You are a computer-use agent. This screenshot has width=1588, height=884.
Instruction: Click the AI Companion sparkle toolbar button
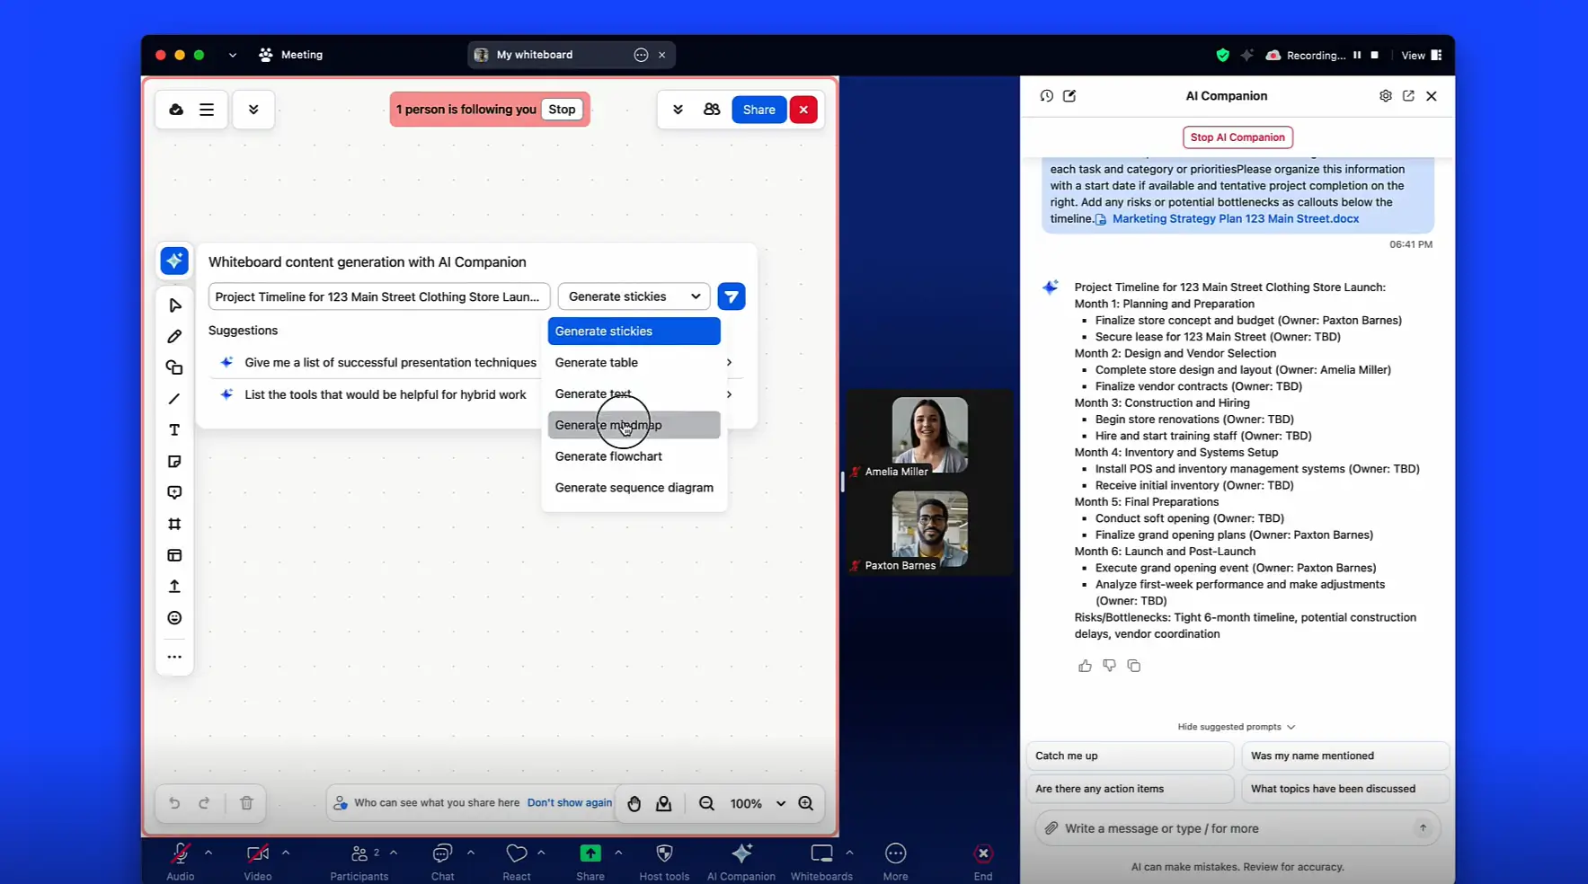[174, 261]
